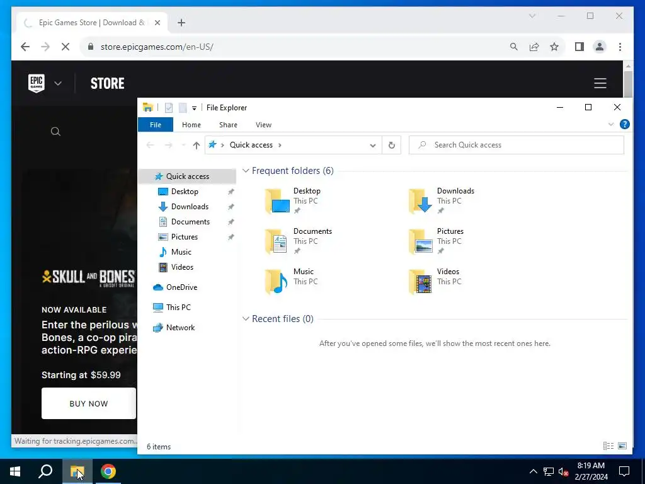
Task: Switch to Details view in File Explorer
Action: 608,446
